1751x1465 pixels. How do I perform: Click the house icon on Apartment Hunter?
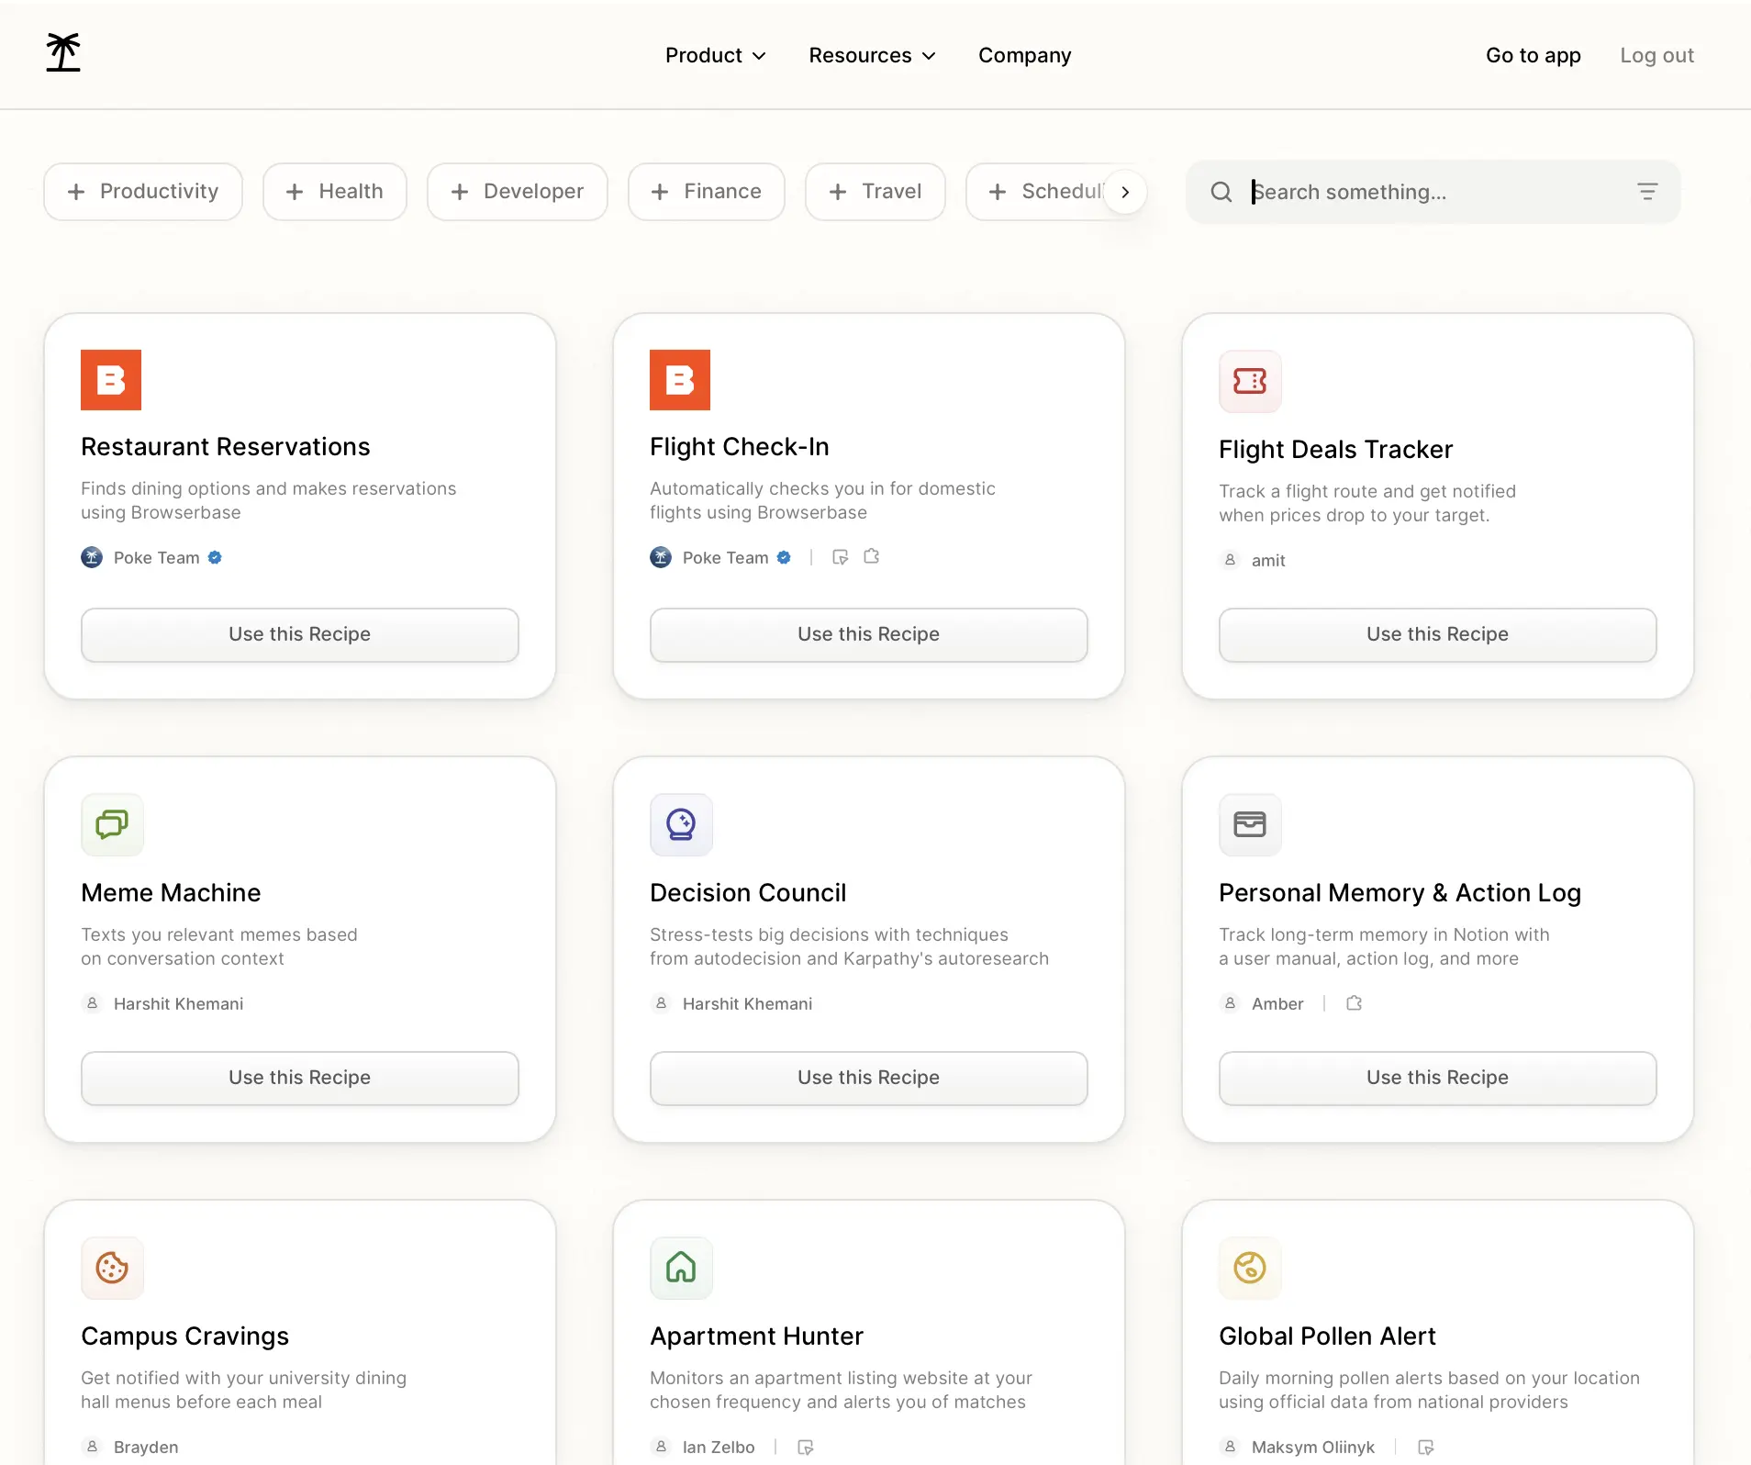(681, 1268)
